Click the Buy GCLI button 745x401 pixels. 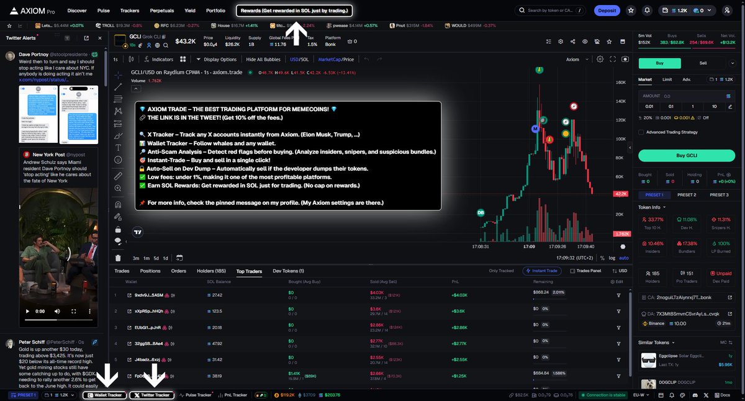(x=687, y=156)
